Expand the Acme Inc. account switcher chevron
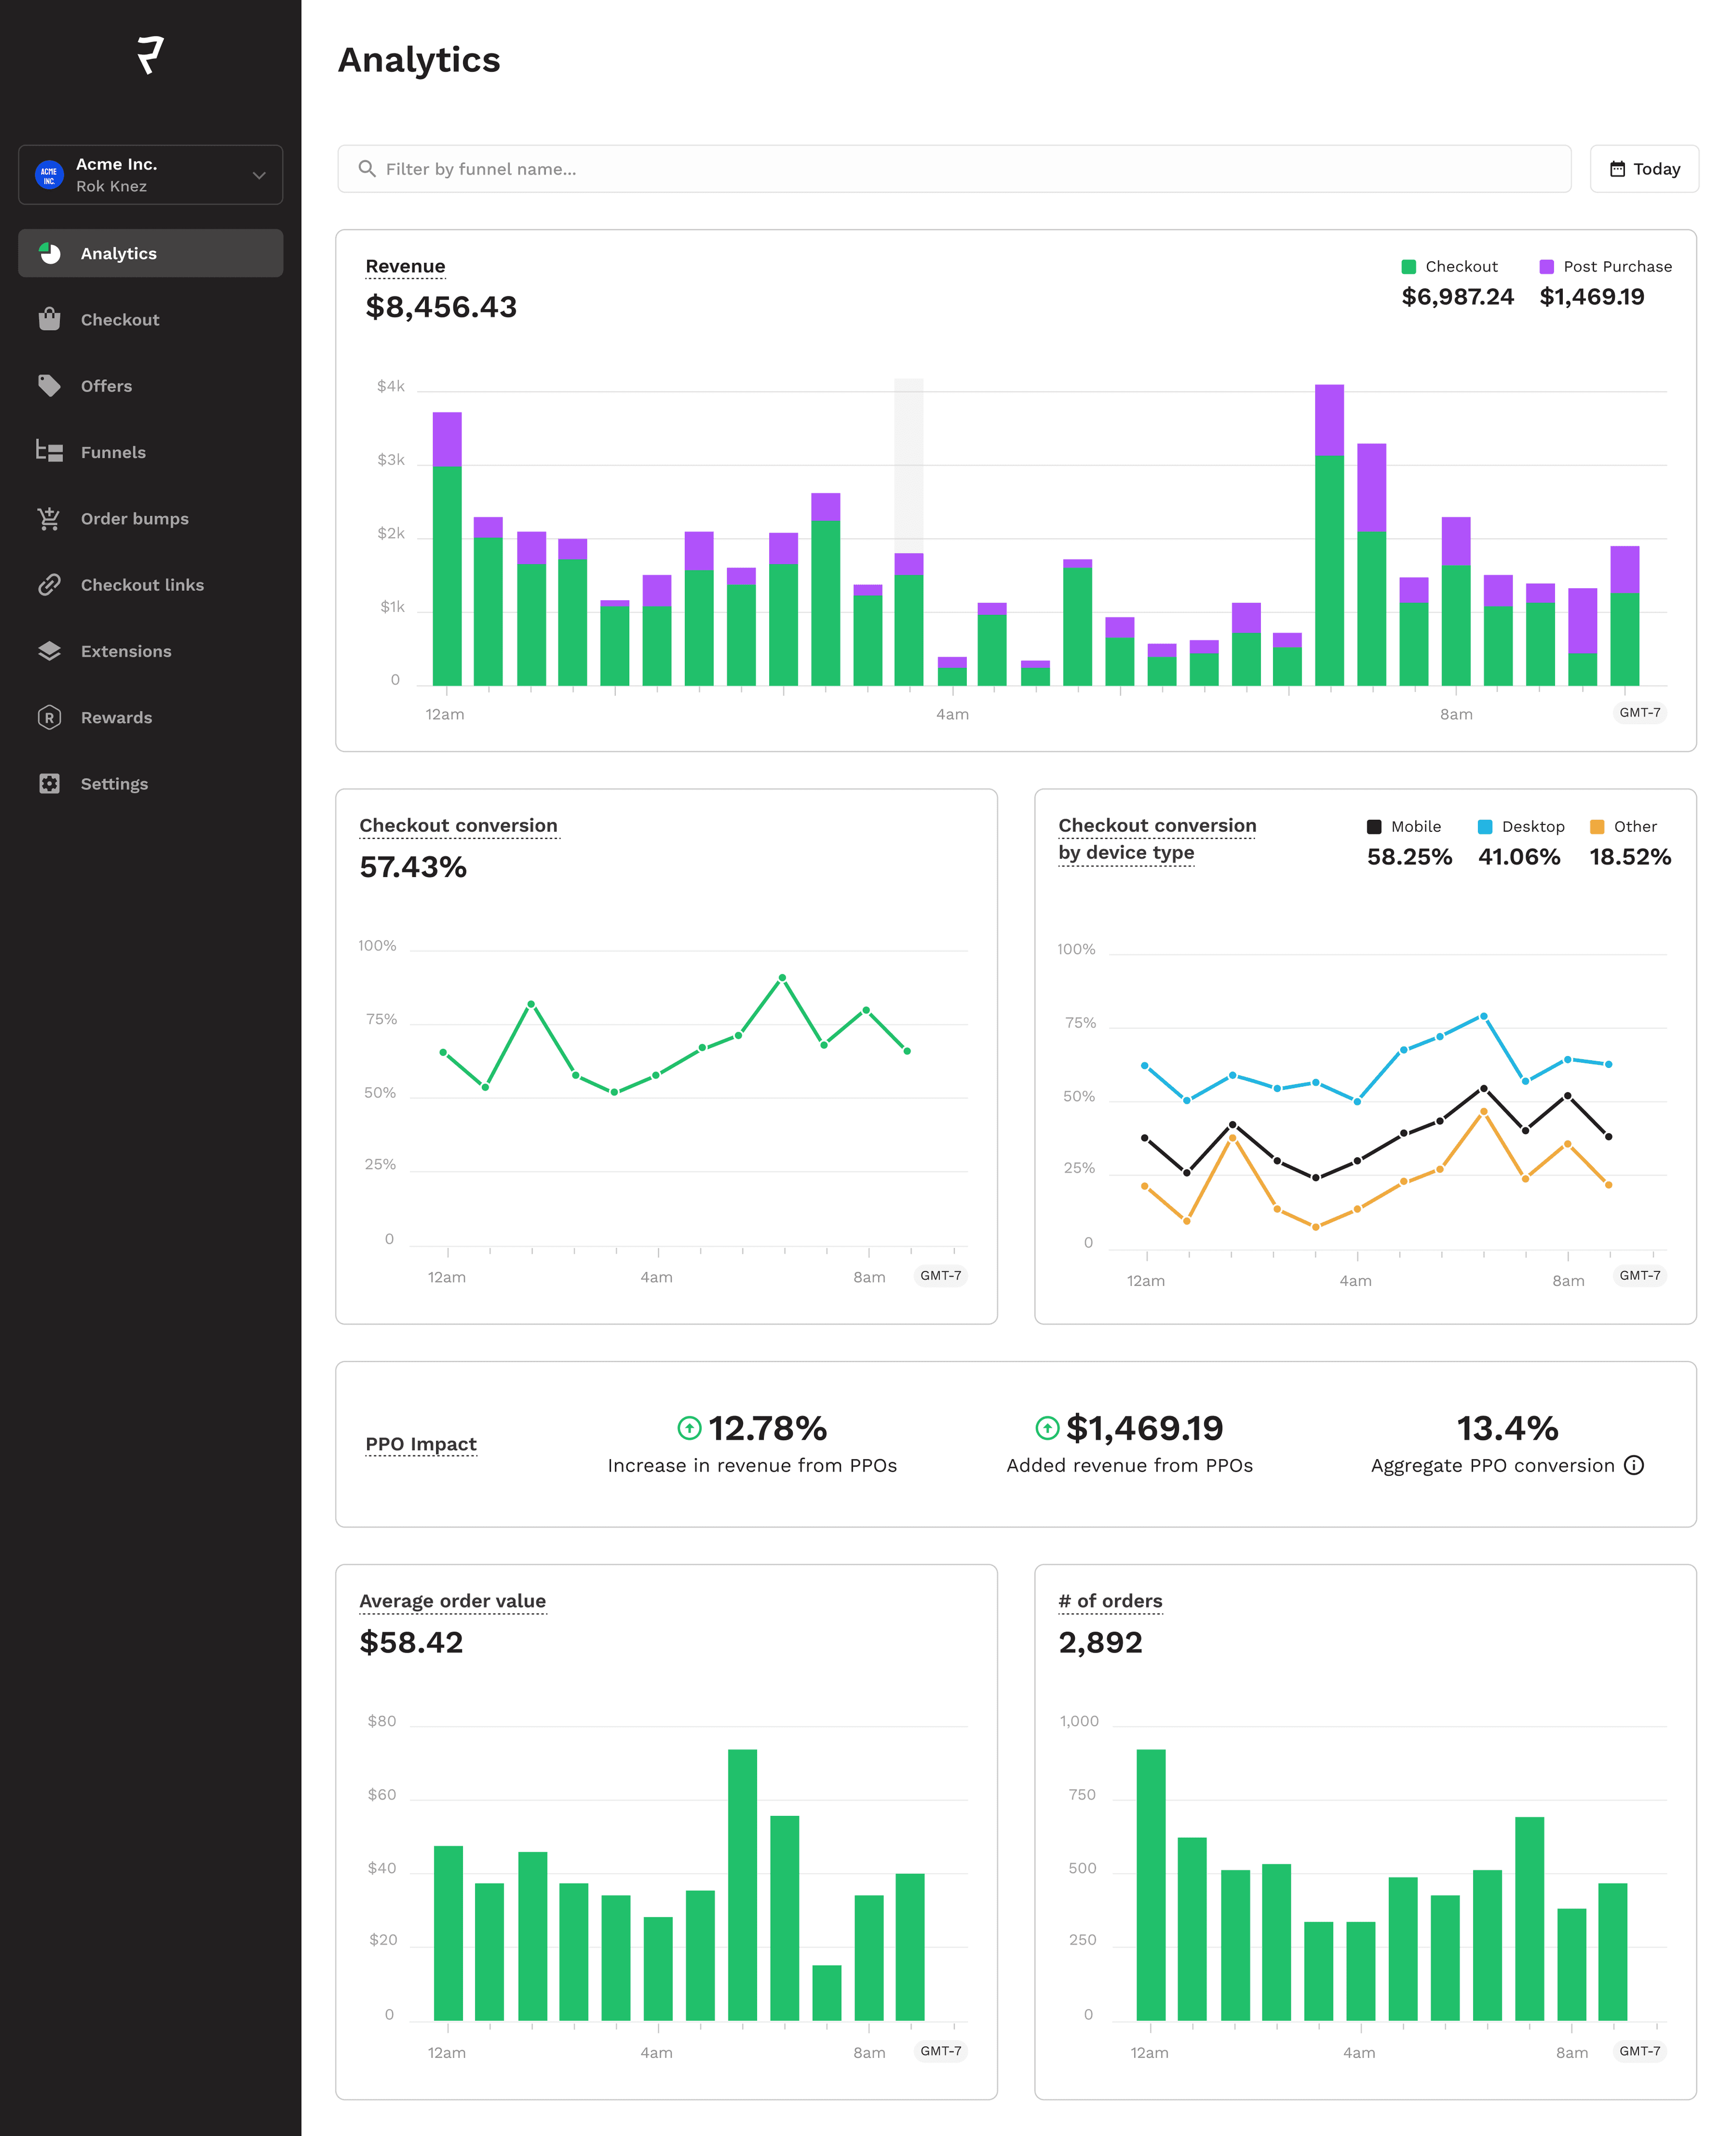The height and width of the screenshot is (2136, 1736). [x=259, y=175]
